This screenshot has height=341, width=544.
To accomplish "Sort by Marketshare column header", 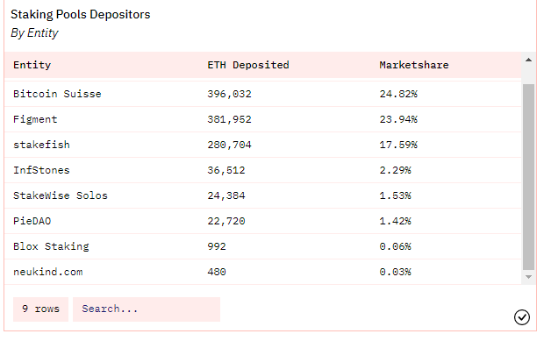I will click(414, 65).
